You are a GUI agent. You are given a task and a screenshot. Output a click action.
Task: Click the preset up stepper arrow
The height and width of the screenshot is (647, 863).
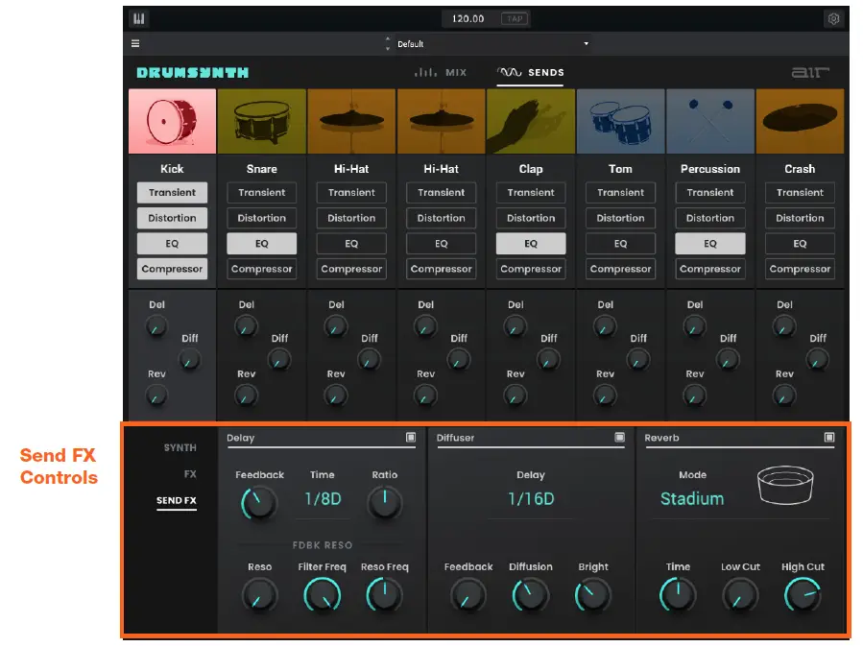(x=388, y=40)
